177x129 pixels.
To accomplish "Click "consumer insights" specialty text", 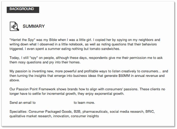I will [85, 116].
